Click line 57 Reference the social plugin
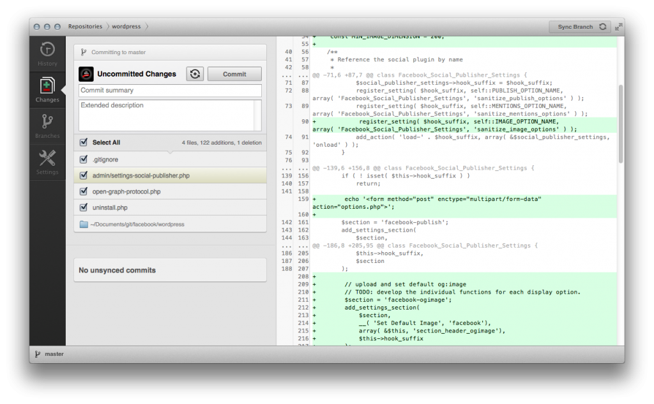This screenshot has height=404, width=654. [x=396, y=59]
